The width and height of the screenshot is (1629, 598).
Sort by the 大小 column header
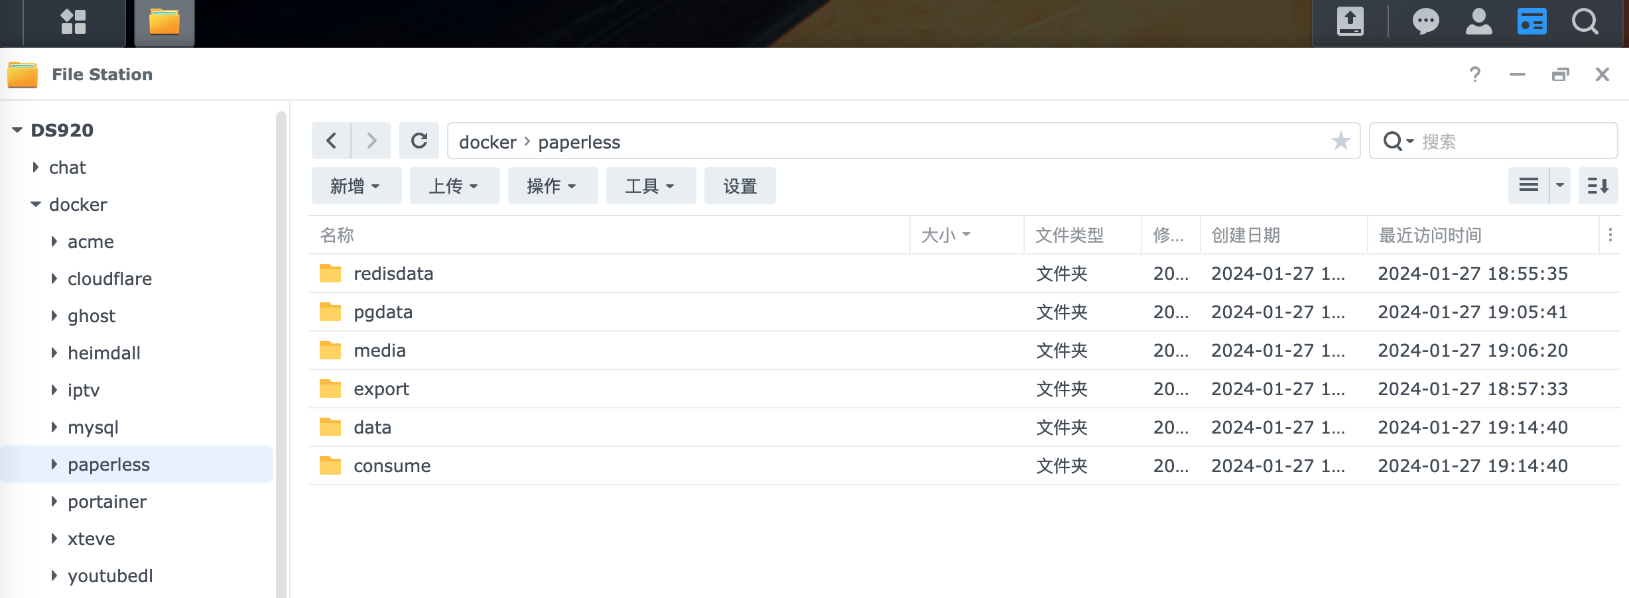pos(967,235)
